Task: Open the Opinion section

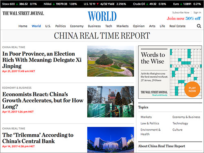Action: [139, 26]
